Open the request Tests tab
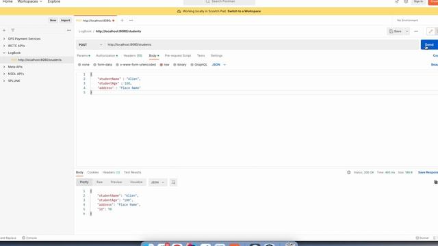 point(201,56)
